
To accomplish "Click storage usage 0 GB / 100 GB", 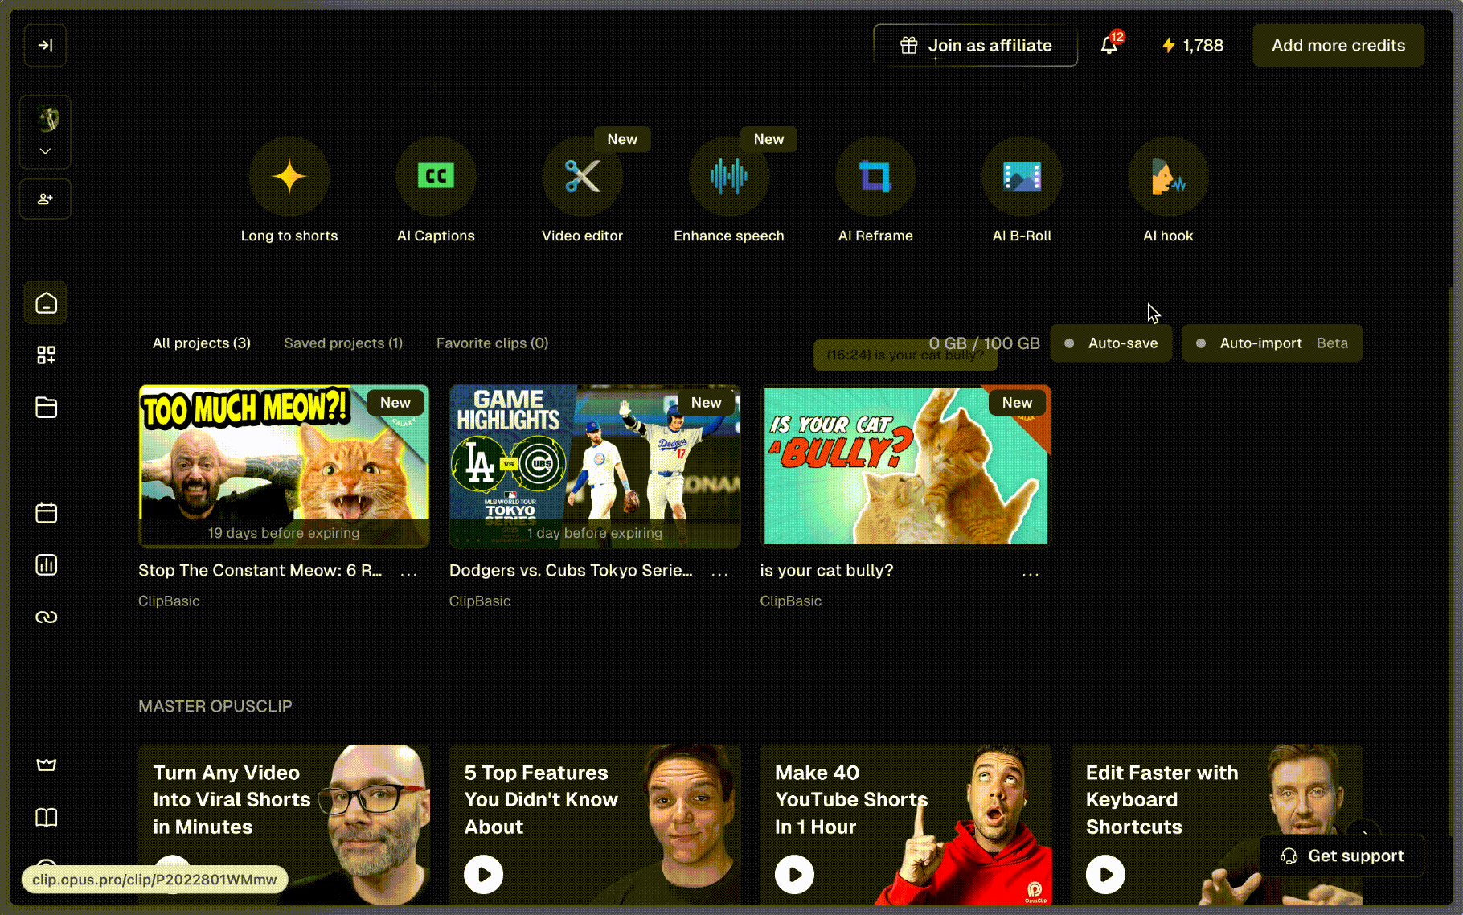I will 984,343.
